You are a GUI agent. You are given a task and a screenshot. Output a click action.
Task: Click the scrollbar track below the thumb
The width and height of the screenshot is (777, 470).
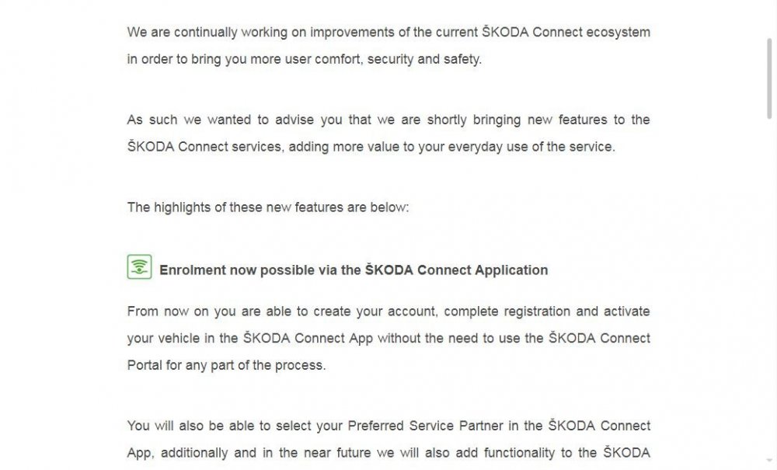click(x=769, y=292)
